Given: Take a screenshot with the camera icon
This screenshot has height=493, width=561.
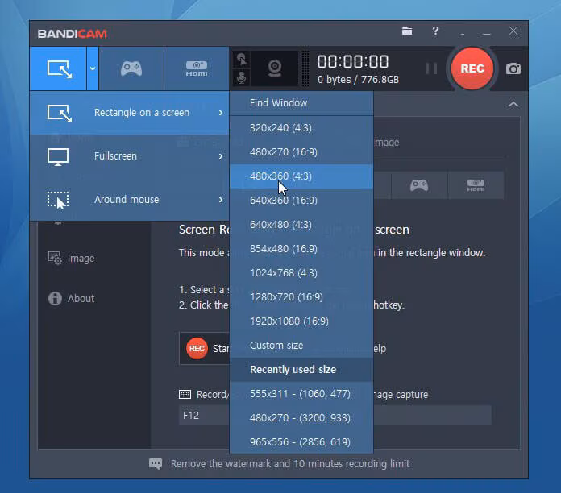Looking at the screenshot, I should click(513, 68).
